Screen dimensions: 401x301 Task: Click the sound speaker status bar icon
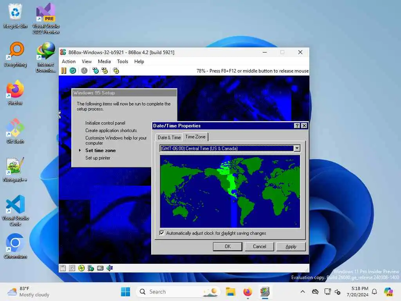coord(110,268)
